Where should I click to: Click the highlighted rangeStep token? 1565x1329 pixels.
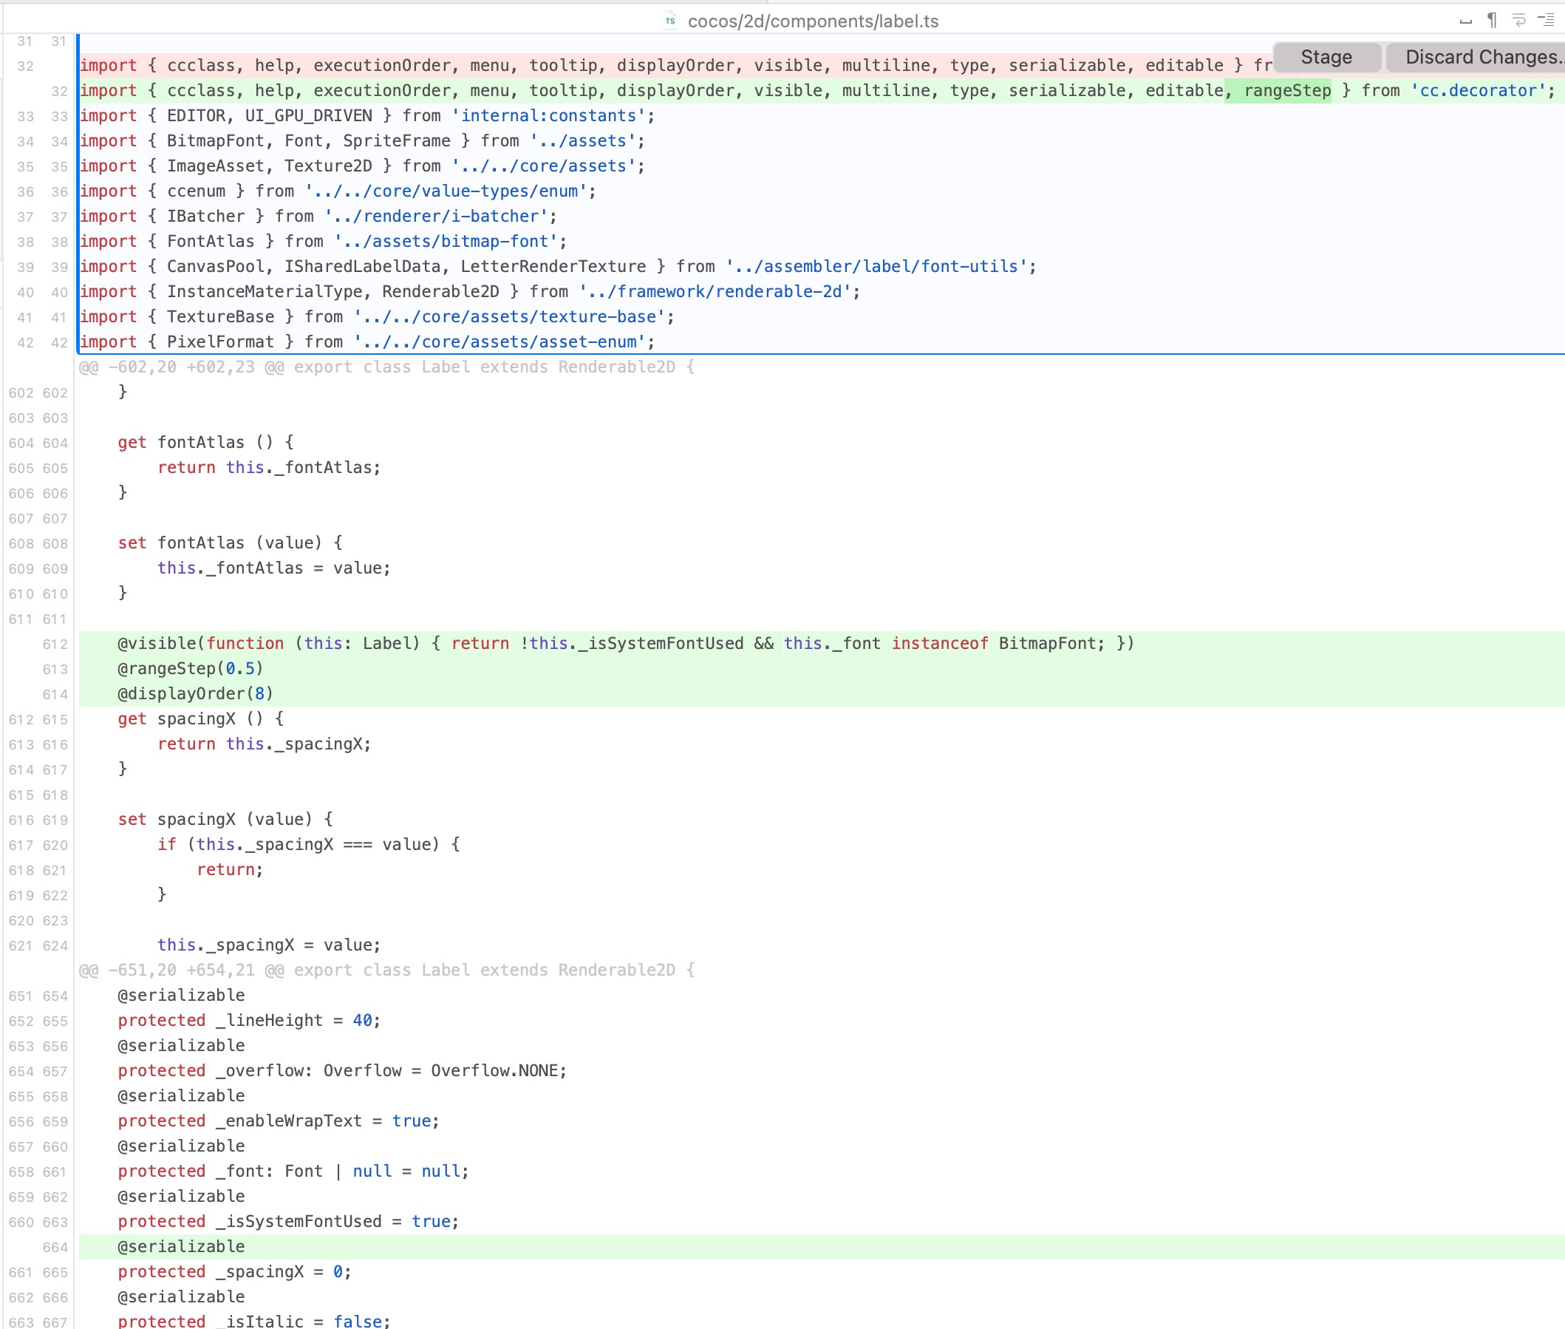click(1286, 91)
